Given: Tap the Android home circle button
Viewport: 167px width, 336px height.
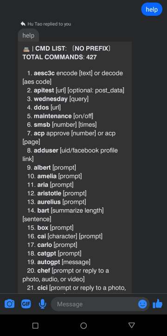Looking at the screenshot, I should click(x=83, y=326).
